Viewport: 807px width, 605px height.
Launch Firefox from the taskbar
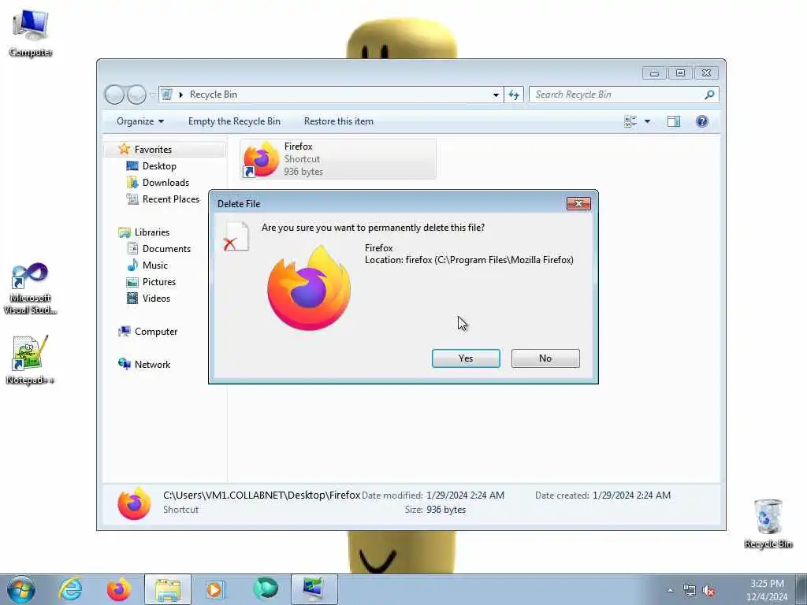click(x=119, y=589)
